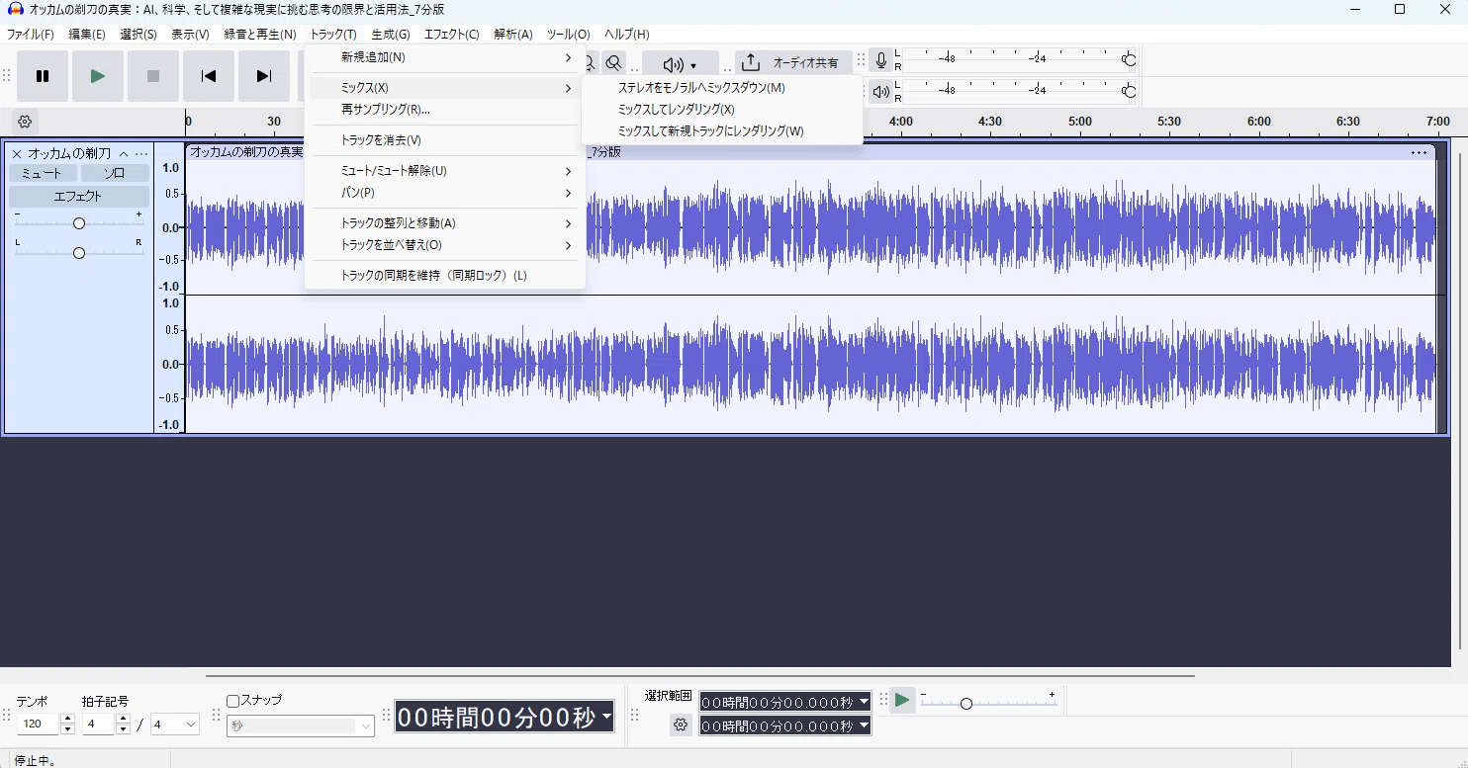
Task: Open the ファイル(F) menu
Action: click(31, 35)
